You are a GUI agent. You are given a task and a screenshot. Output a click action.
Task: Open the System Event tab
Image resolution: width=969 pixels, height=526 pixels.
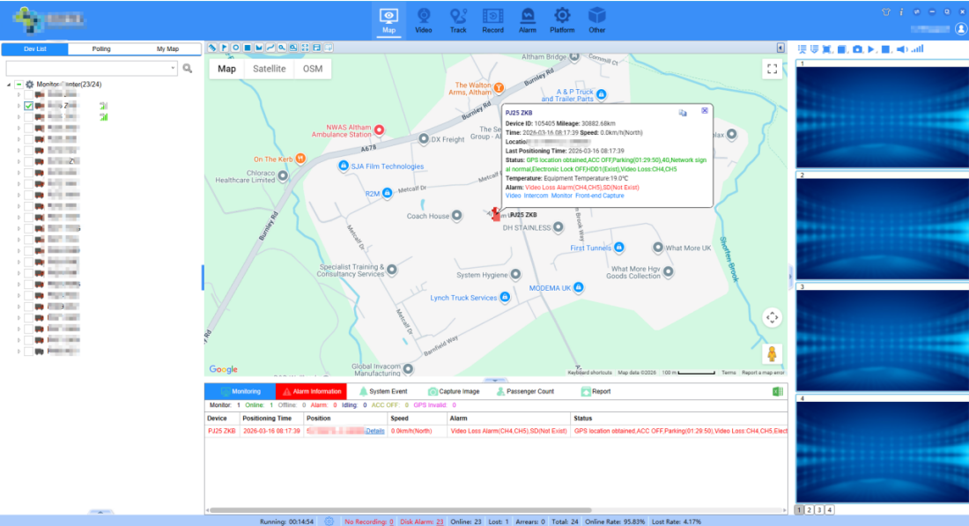[x=383, y=391]
